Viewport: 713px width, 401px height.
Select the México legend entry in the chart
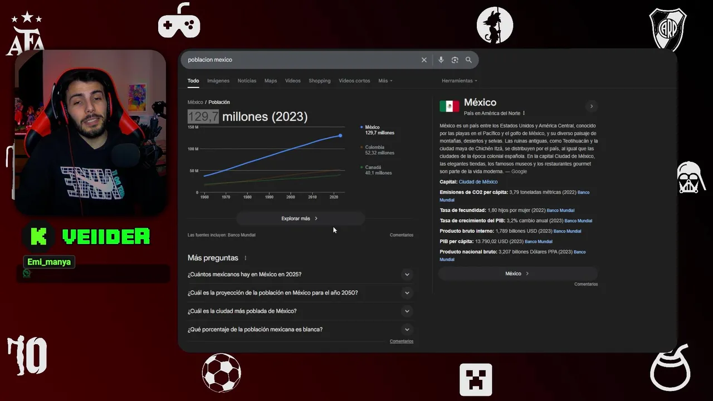(x=378, y=130)
